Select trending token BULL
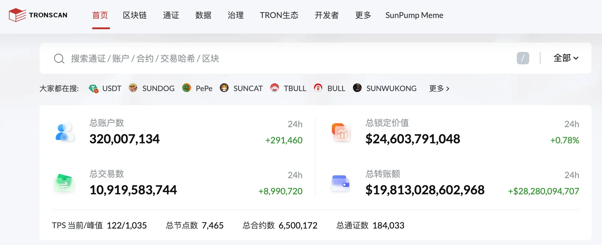This screenshot has width=602, height=245. pos(336,89)
